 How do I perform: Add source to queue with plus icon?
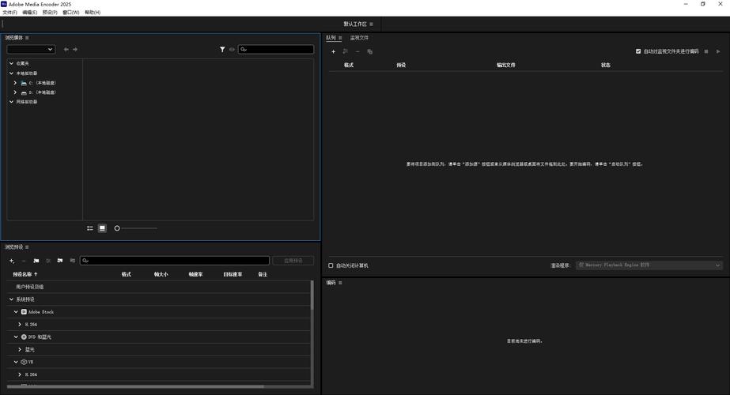(333, 51)
